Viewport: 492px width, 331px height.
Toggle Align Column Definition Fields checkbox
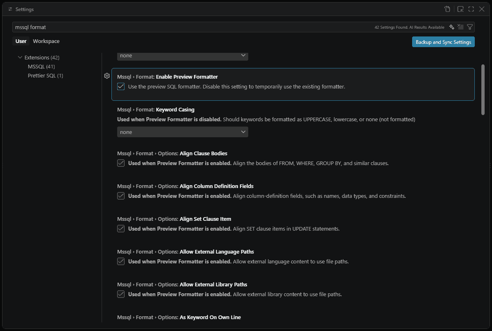[x=121, y=196]
